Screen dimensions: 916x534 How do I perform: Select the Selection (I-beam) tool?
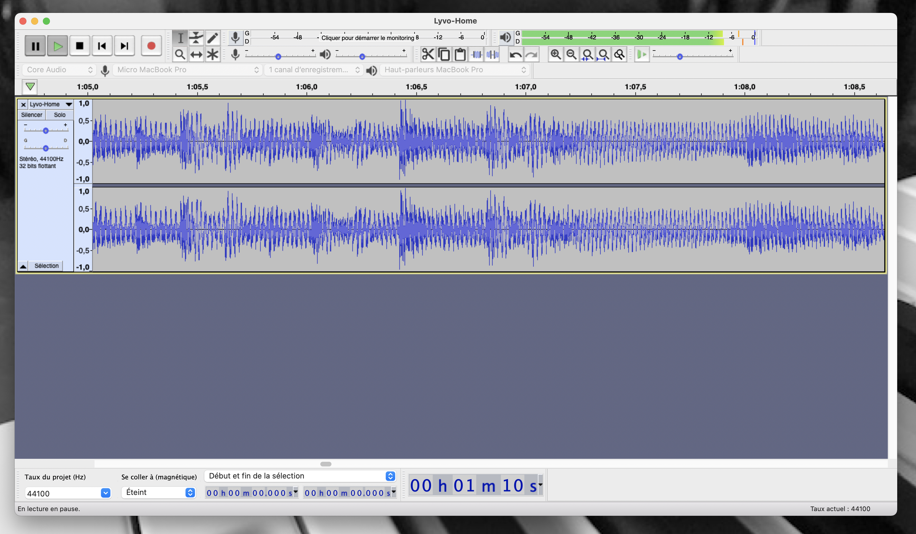coord(180,38)
